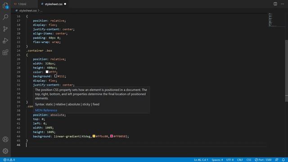Open the Explorer view in the activity bar
The height and width of the screenshot is (162, 288).
[5, 5]
